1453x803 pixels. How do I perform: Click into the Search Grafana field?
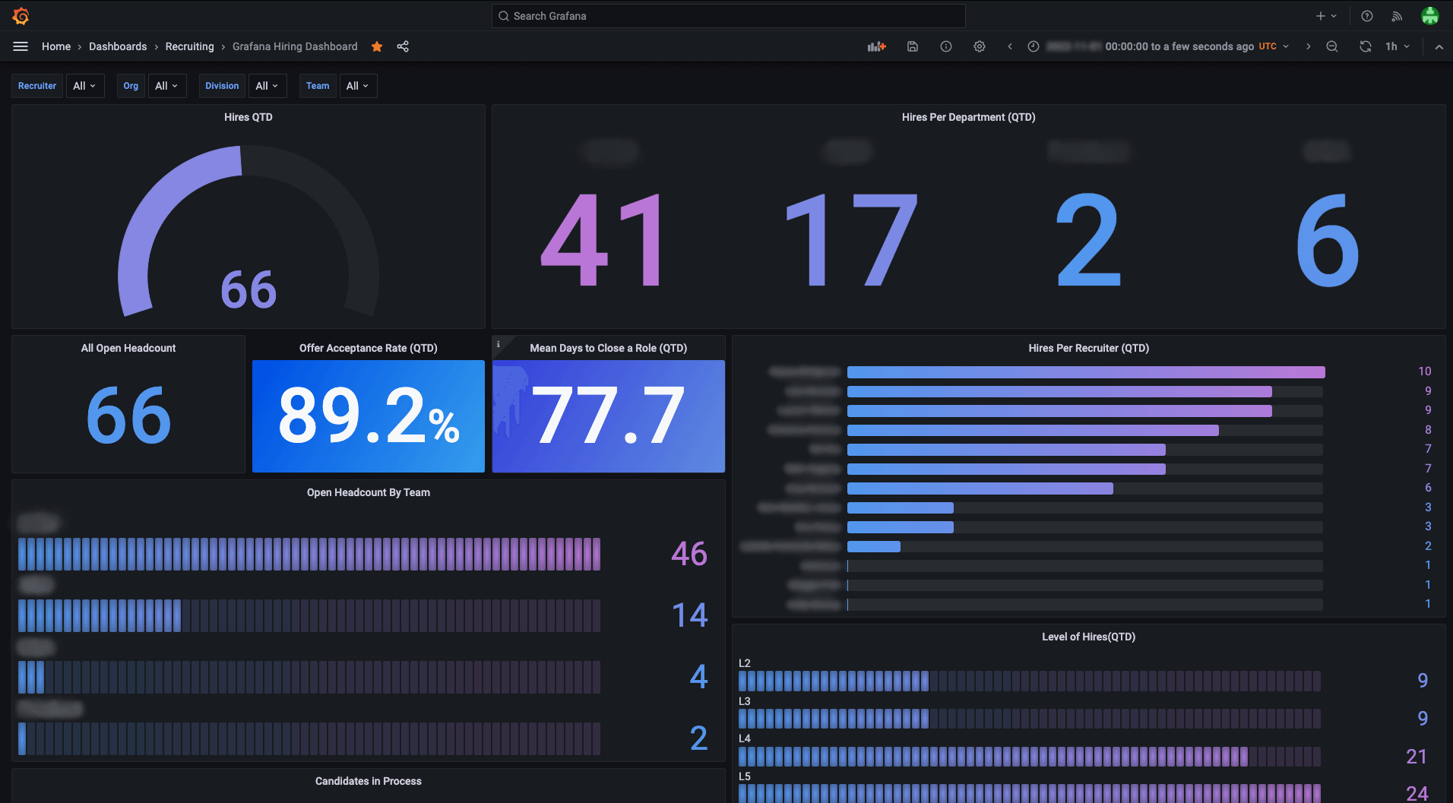click(727, 16)
